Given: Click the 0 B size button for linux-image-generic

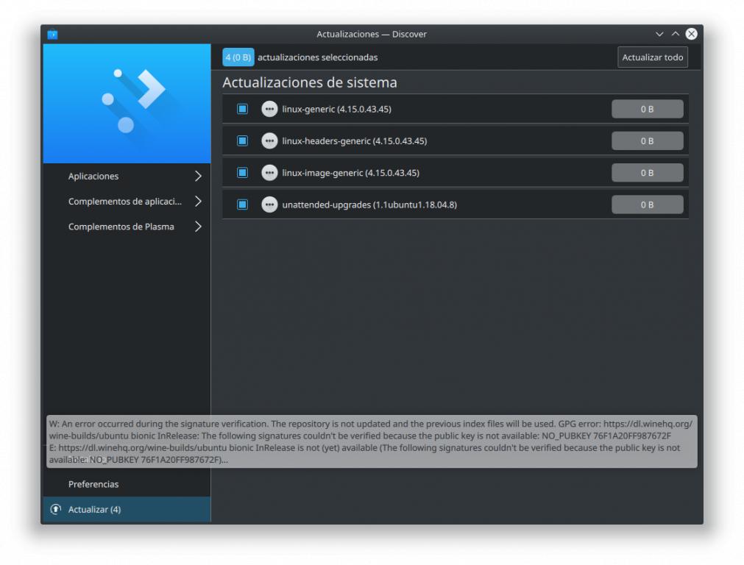Looking at the screenshot, I should pos(647,173).
